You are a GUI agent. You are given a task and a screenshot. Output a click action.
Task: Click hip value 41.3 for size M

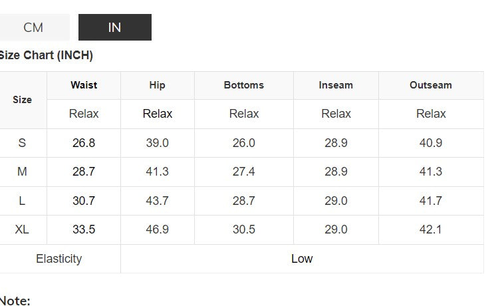[158, 172]
